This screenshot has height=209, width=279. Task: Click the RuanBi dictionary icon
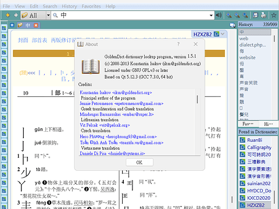(x=242, y=140)
